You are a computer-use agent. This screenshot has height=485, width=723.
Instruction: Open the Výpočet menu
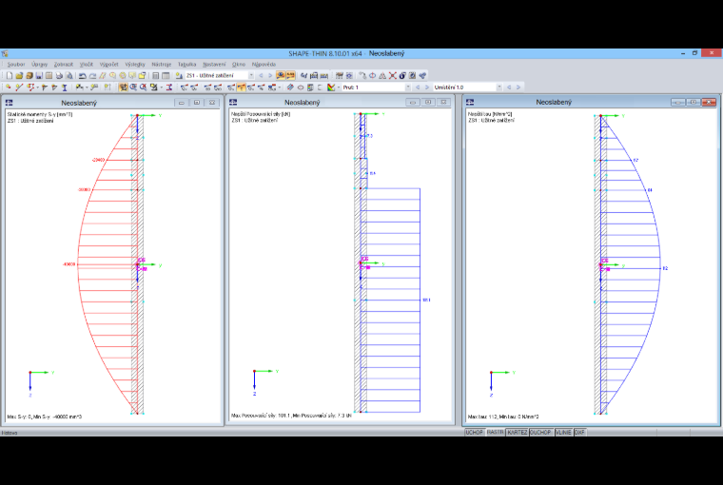[109, 64]
